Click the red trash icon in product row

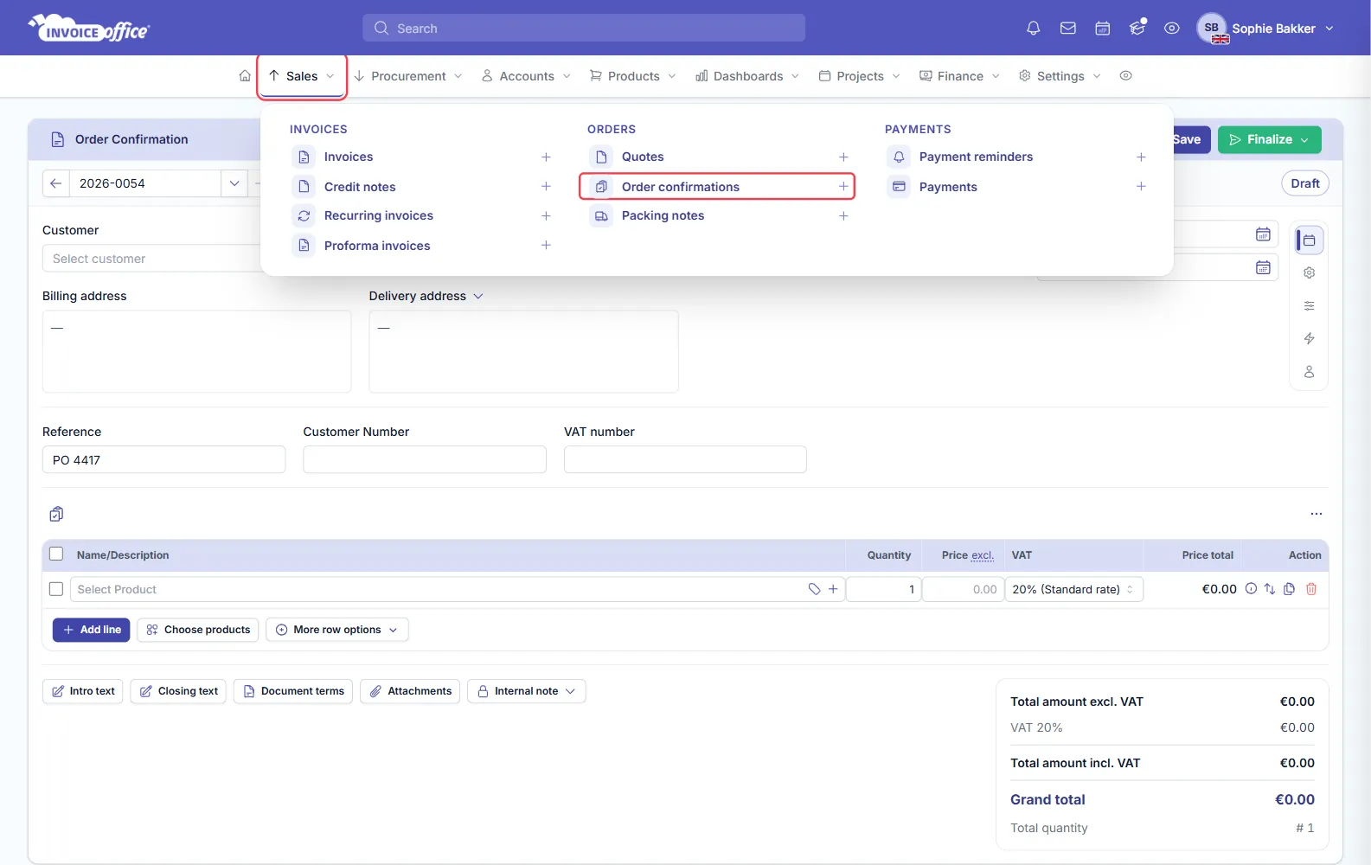(1311, 589)
